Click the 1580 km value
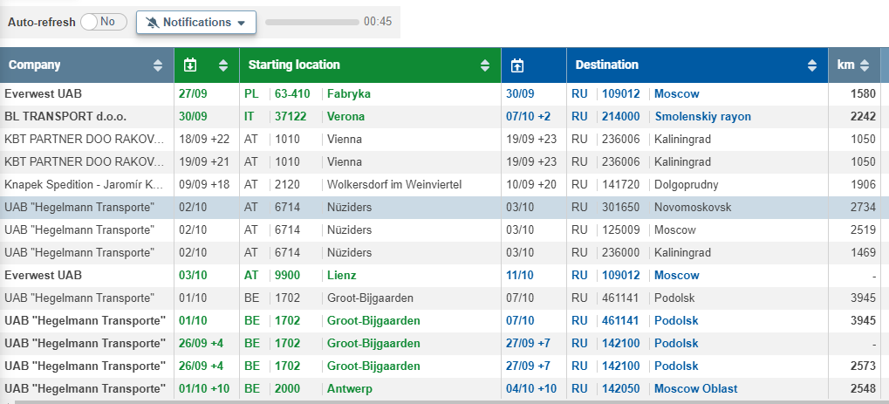This screenshot has height=404, width=889. coord(863,93)
